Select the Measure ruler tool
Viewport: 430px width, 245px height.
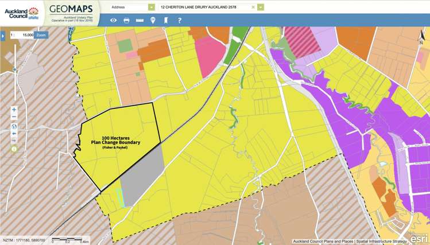(140, 21)
